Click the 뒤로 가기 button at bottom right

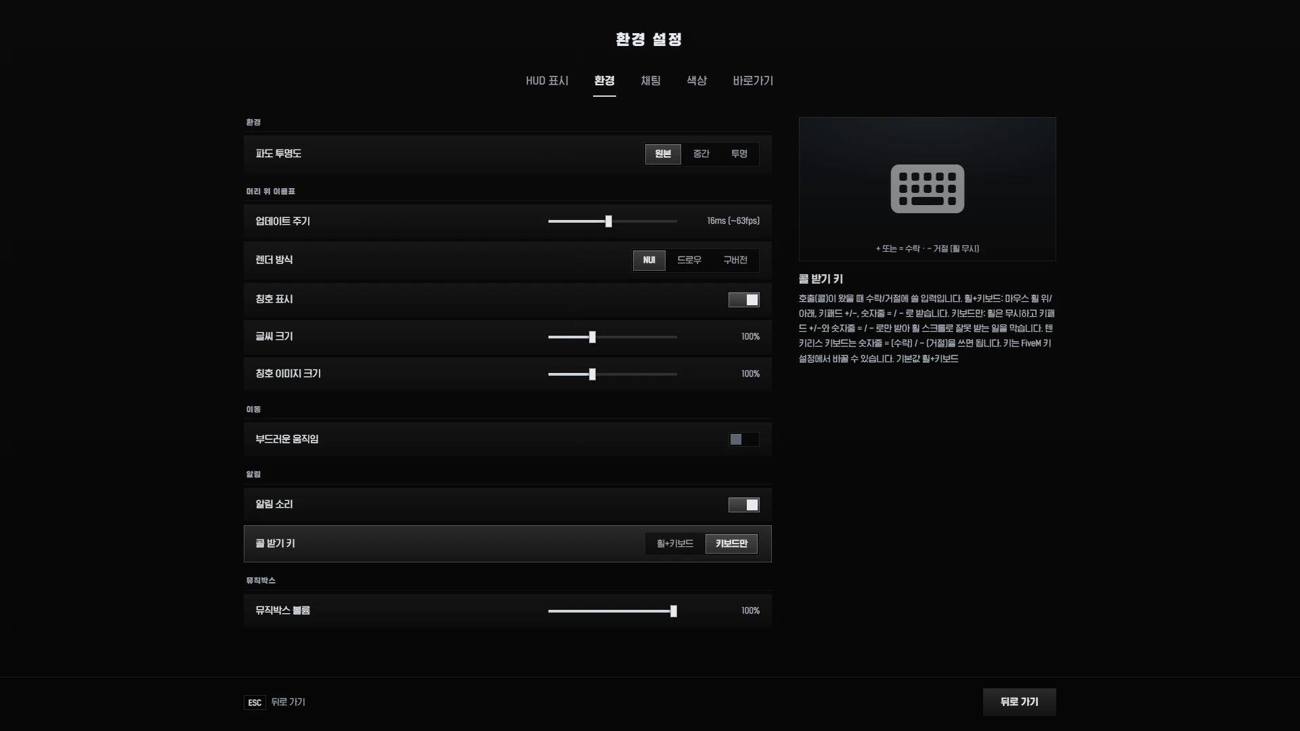coord(1019,703)
